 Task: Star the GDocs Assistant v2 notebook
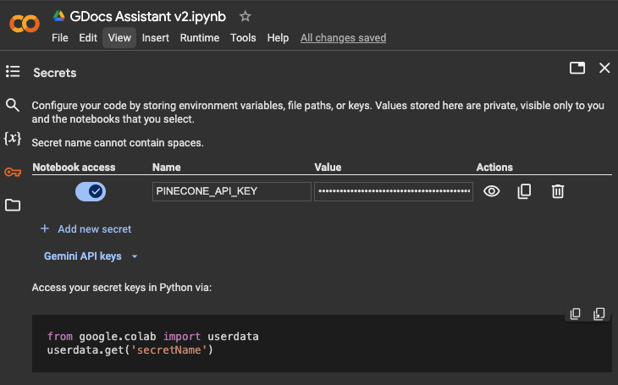(x=246, y=16)
